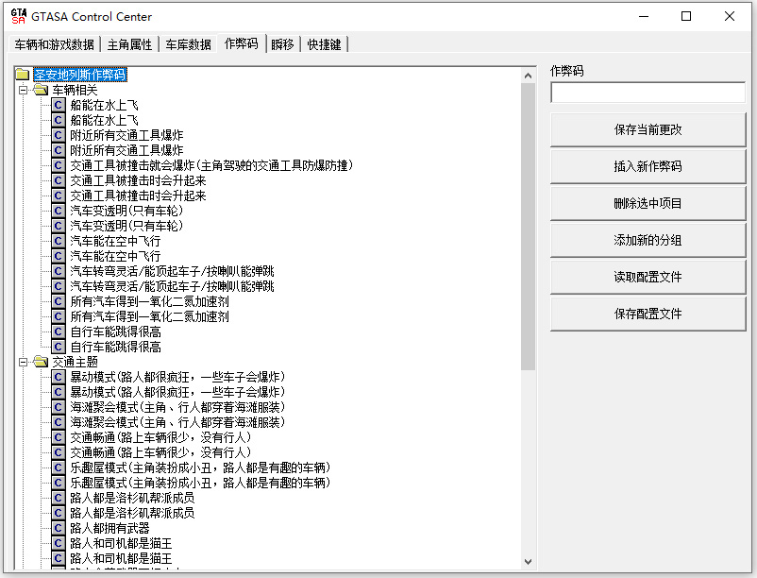Select the lower 暴动模式 text
The width and height of the screenshot is (757, 578).
pyautogui.click(x=177, y=392)
